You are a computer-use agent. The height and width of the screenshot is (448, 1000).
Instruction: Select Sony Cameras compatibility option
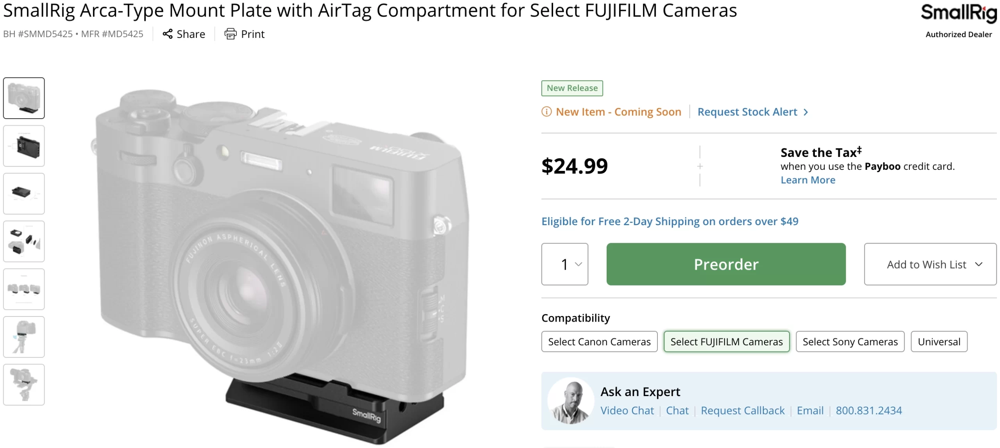[x=850, y=342]
